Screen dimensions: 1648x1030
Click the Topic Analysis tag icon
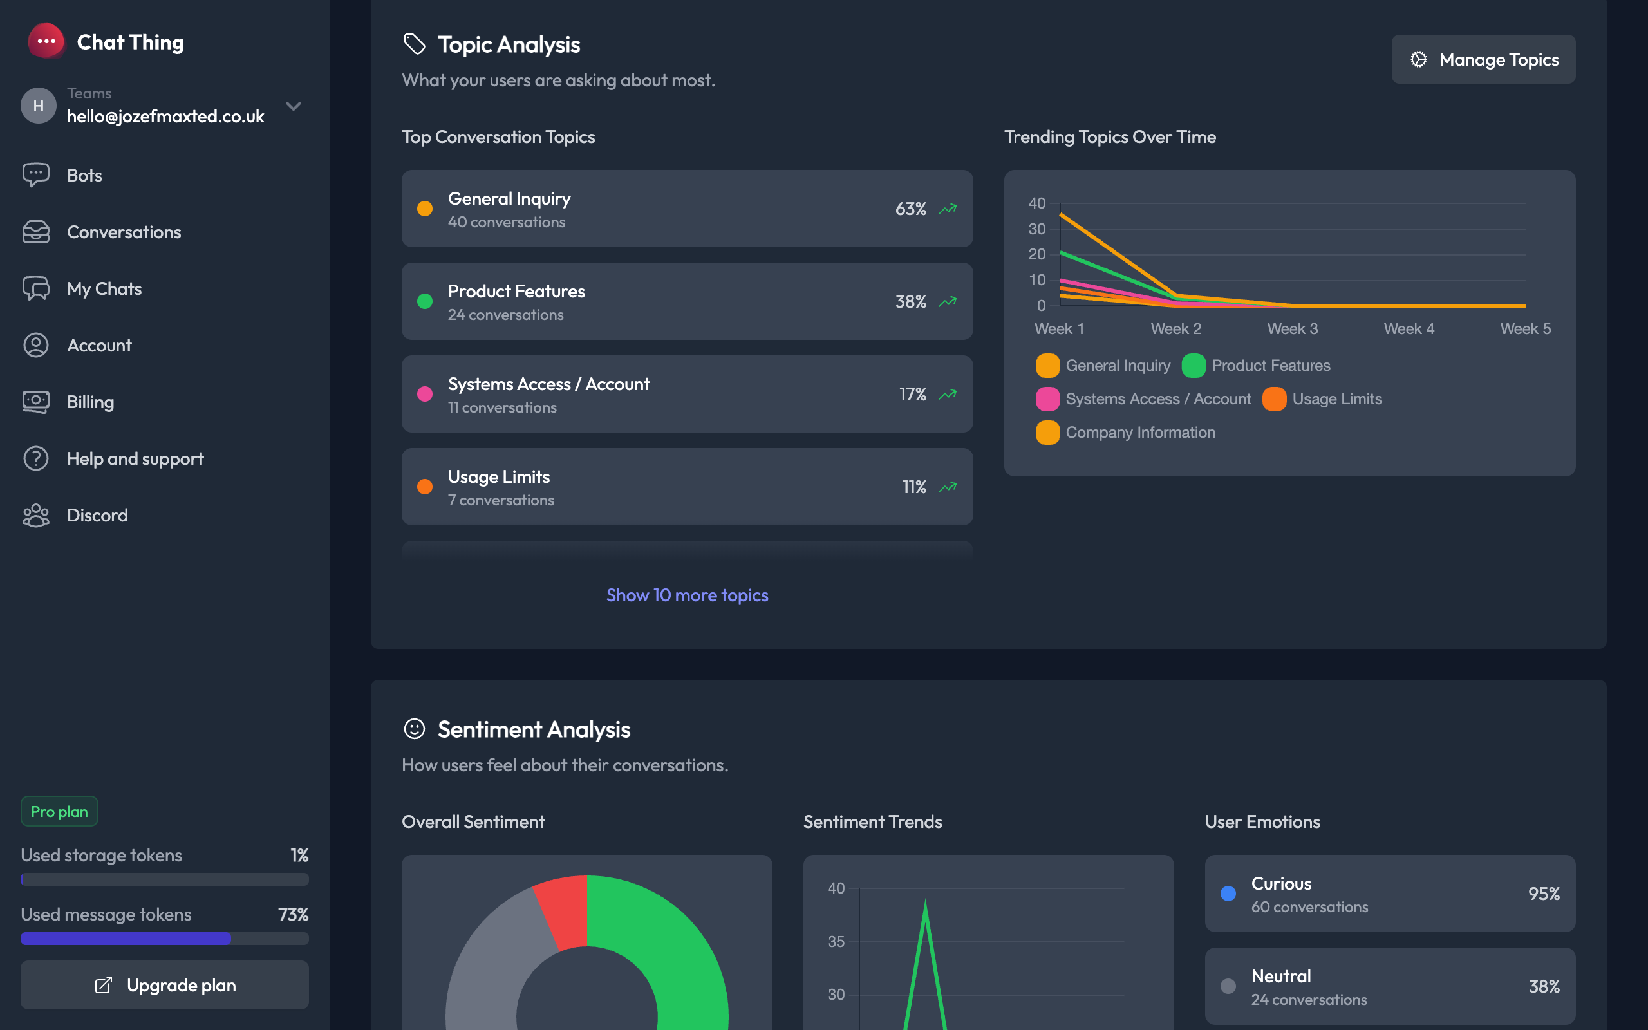(414, 44)
